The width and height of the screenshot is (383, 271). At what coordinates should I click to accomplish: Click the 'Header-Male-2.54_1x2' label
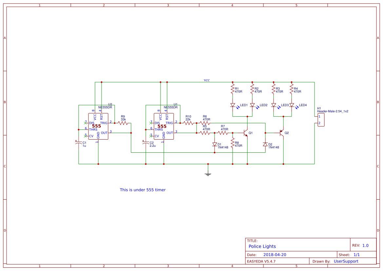click(x=333, y=111)
